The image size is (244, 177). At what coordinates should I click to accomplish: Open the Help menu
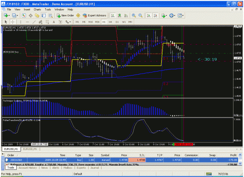(70, 9)
